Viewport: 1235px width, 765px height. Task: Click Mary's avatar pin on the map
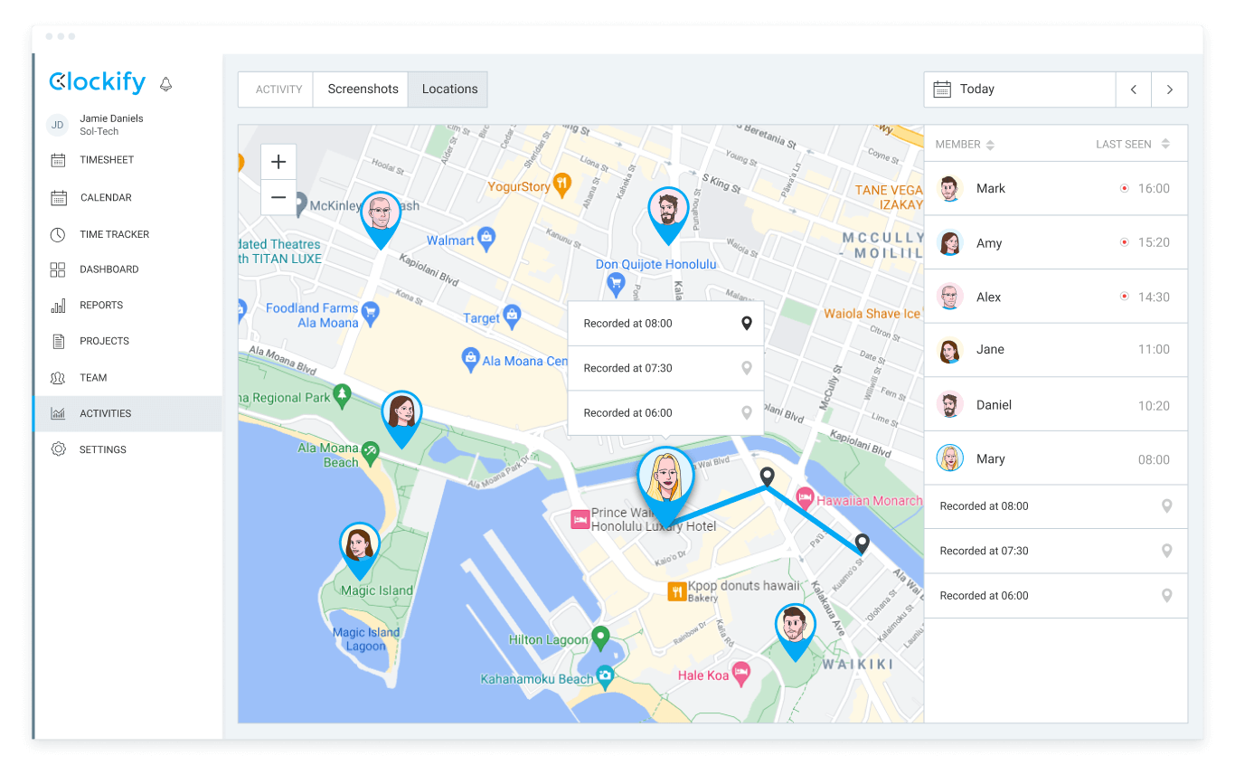[665, 477]
